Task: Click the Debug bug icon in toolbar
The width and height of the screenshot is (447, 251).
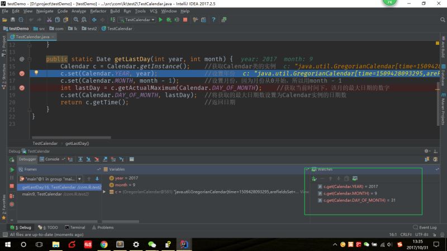Action: click(x=169, y=20)
